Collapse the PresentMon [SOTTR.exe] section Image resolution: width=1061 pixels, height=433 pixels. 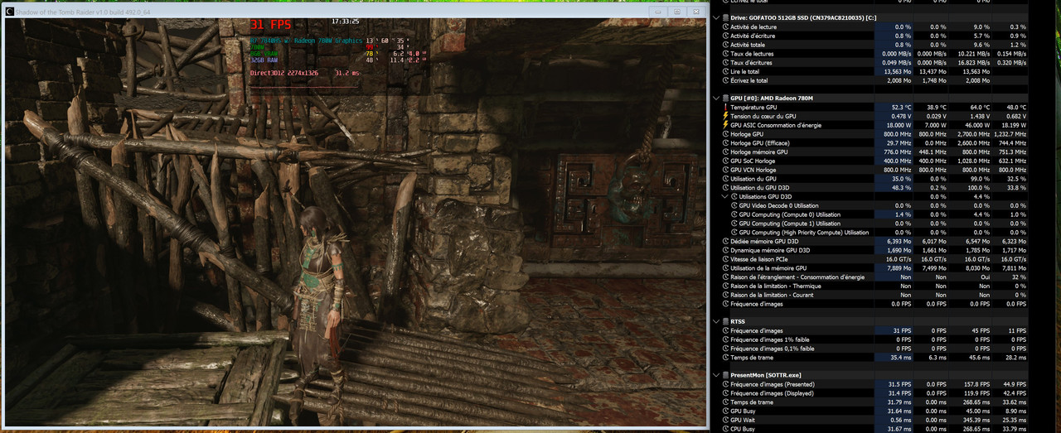pos(716,376)
